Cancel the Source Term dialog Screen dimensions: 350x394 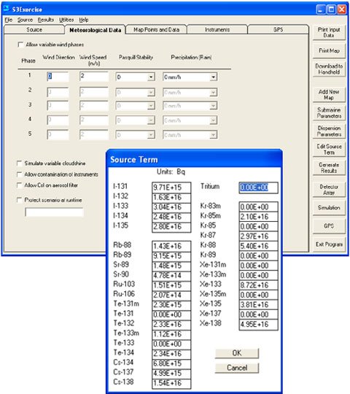(x=237, y=368)
